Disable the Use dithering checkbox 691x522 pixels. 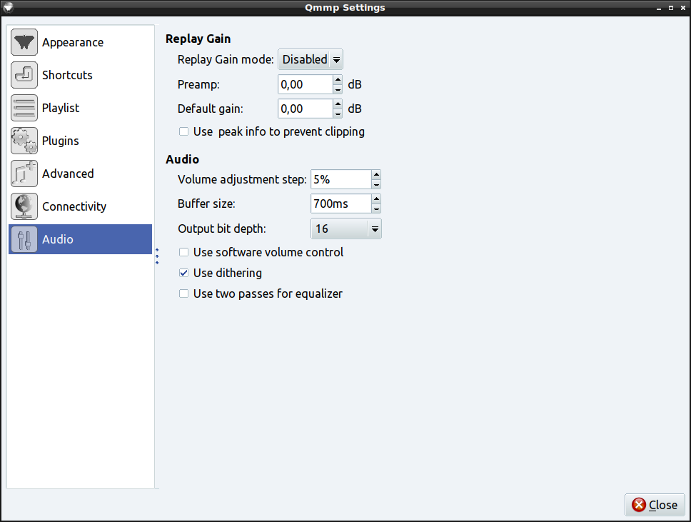coord(184,273)
